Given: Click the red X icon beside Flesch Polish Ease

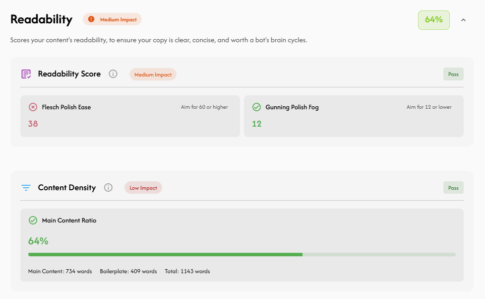Looking at the screenshot, I should coord(33,107).
